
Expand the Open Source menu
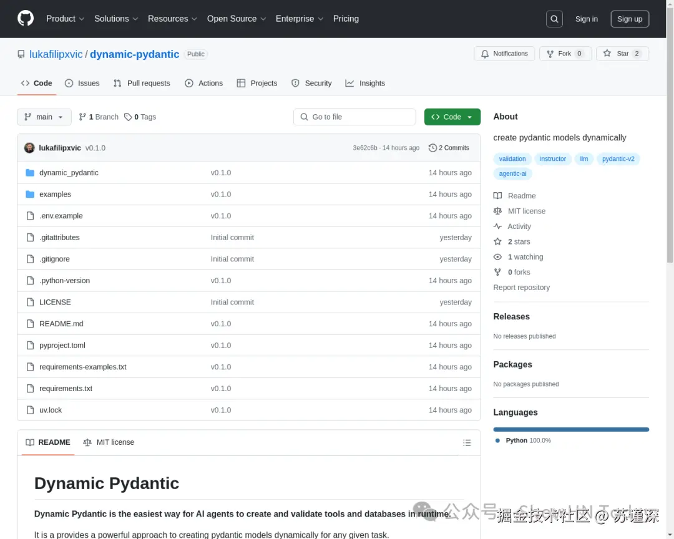tap(237, 19)
